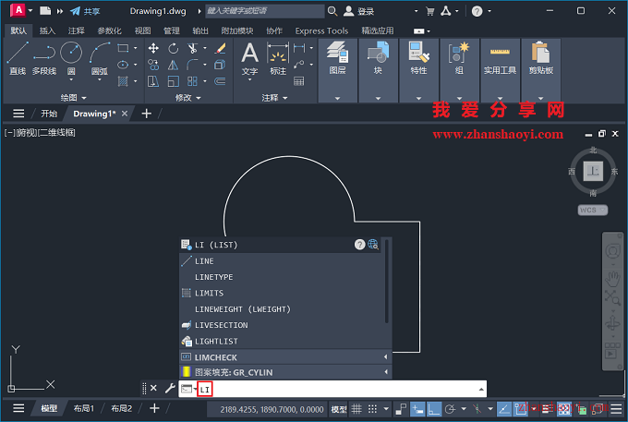Click the command line customize wrench icon

click(x=170, y=388)
